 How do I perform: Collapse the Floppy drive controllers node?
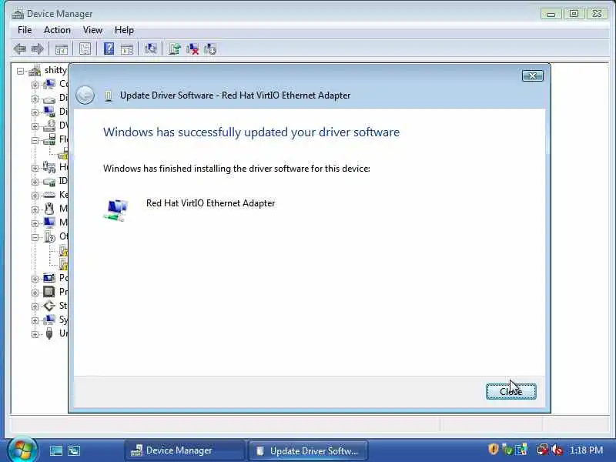pyautogui.click(x=35, y=140)
